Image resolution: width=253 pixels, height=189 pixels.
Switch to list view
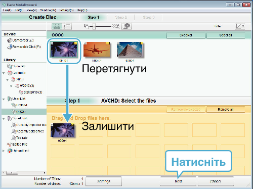67,26
